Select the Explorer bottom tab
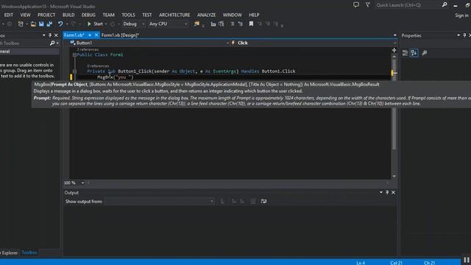The image size is (471, 265). (x=9, y=252)
